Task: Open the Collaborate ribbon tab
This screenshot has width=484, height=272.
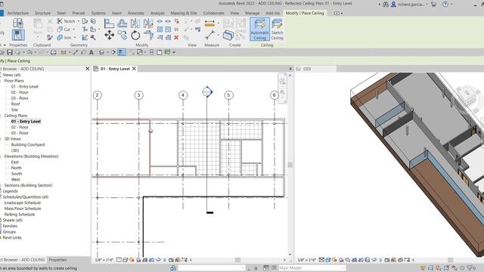Action: (x=213, y=13)
